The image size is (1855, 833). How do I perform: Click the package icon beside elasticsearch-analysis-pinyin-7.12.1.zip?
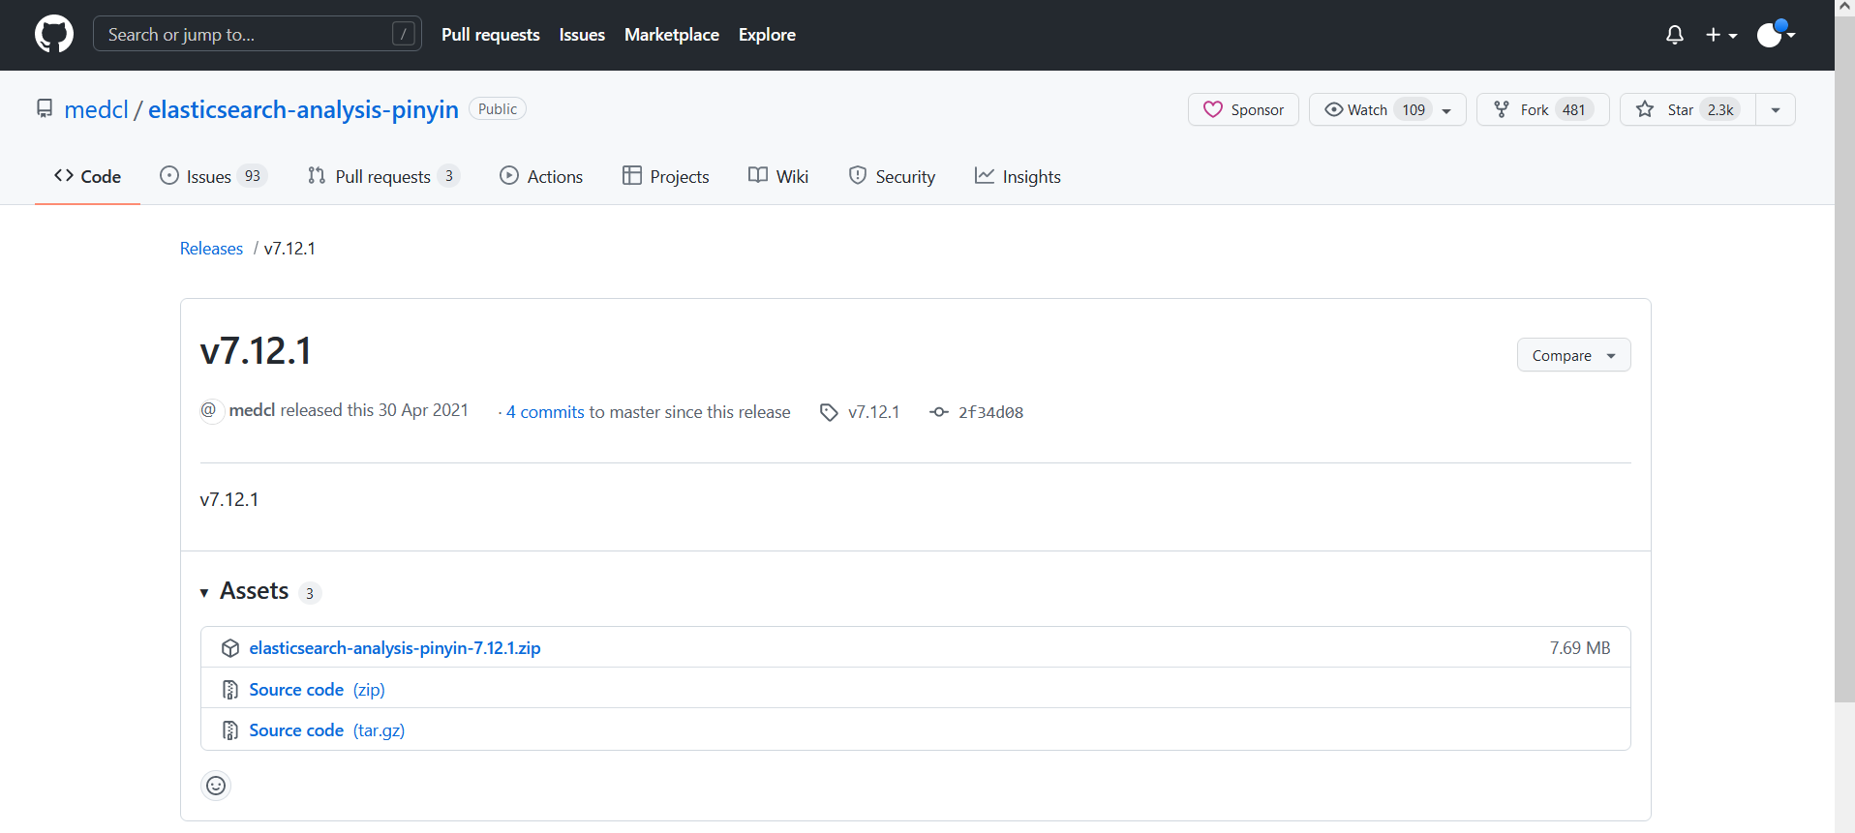coord(230,648)
